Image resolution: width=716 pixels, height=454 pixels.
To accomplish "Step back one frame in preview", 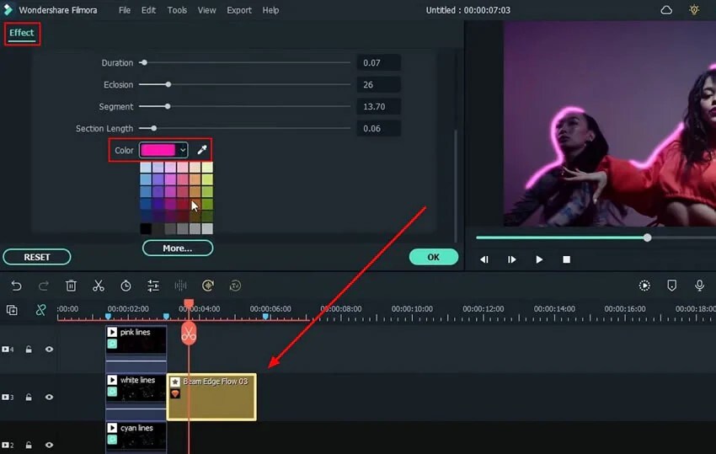I will (x=484, y=259).
